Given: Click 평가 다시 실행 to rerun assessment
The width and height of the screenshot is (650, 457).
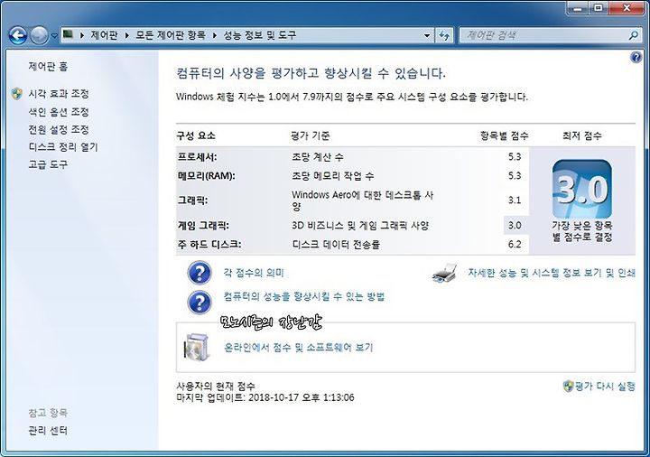Looking at the screenshot, I should pyautogui.click(x=605, y=386).
